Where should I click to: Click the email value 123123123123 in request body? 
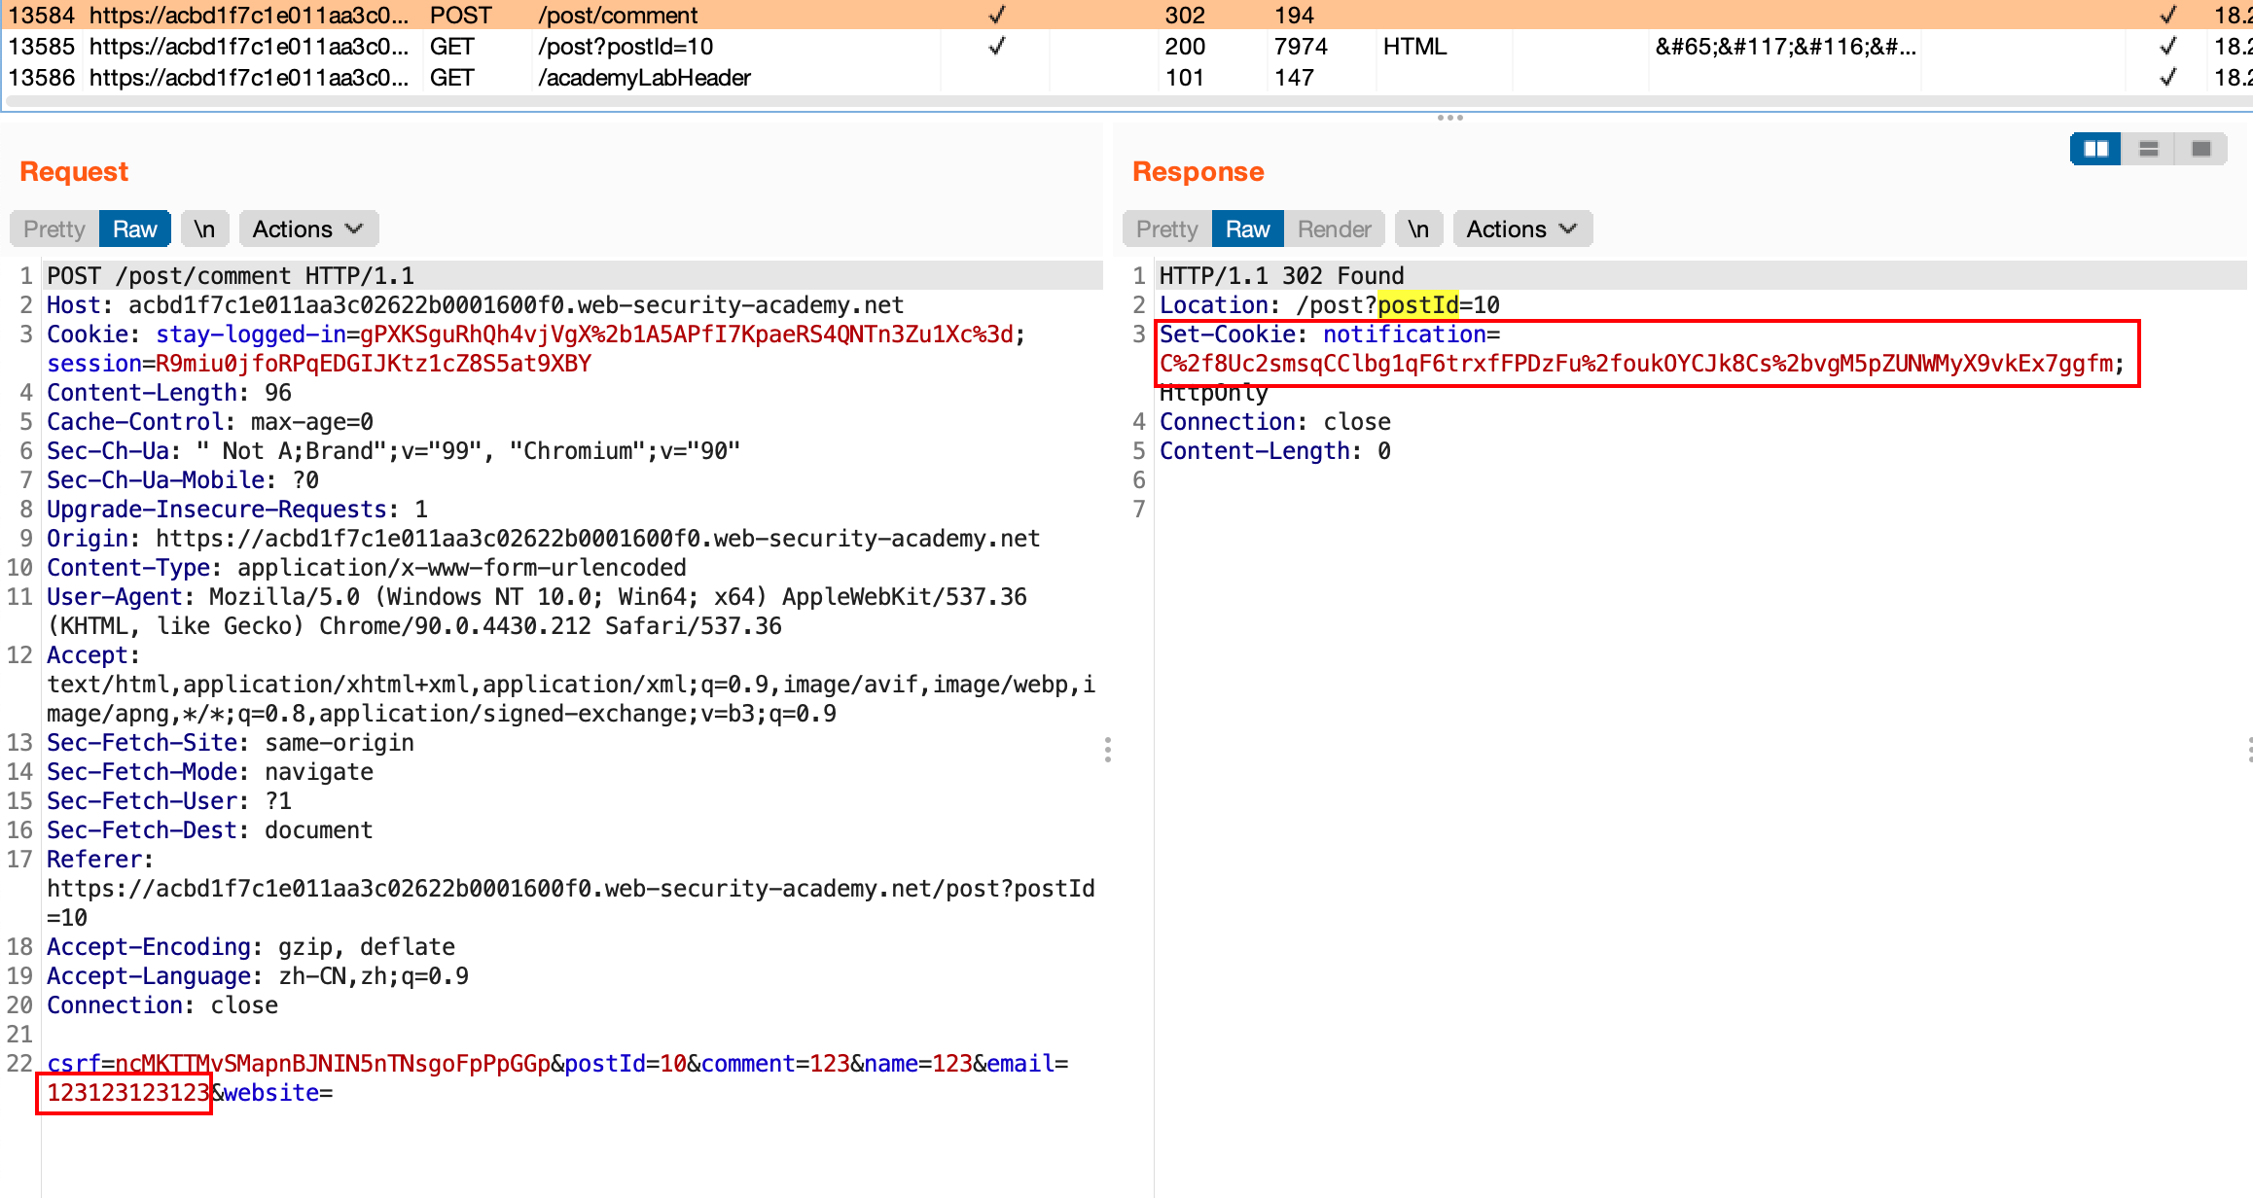click(x=127, y=1093)
